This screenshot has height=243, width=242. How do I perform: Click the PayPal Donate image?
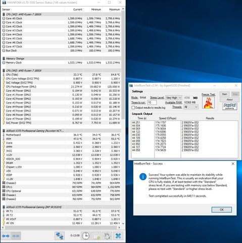(x=229, y=106)
